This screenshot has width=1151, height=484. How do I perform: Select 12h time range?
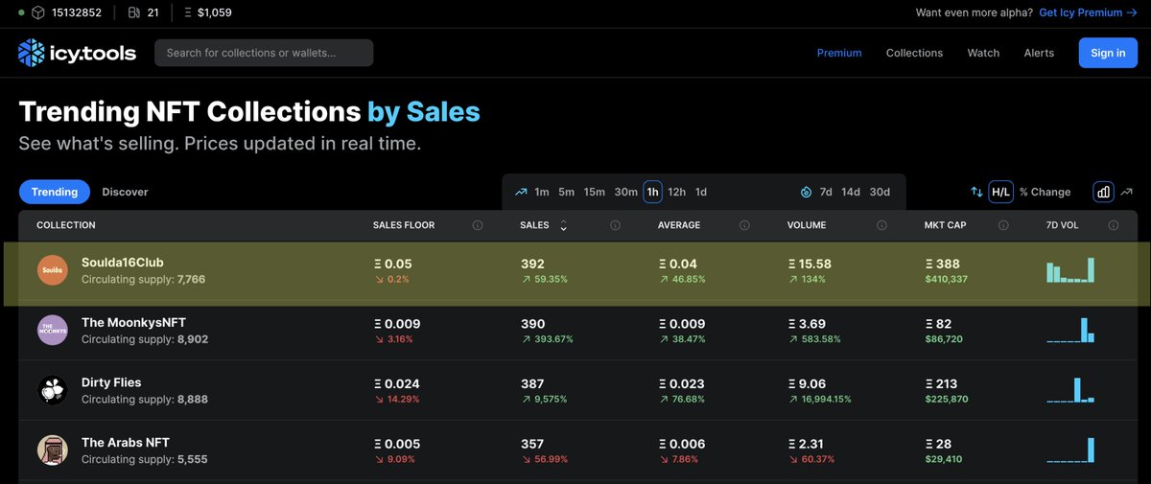tap(676, 192)
